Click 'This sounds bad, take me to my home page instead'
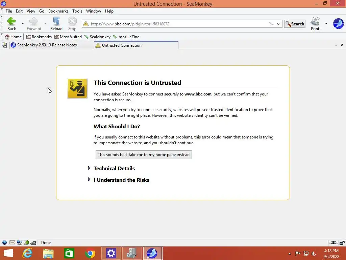Viewport: 346px width, 260px height. [144, 154]
